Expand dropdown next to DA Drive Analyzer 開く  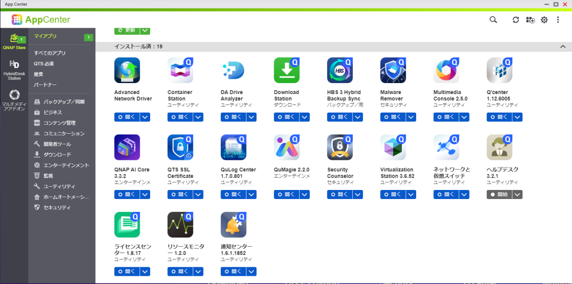click(x=252, y=117)
